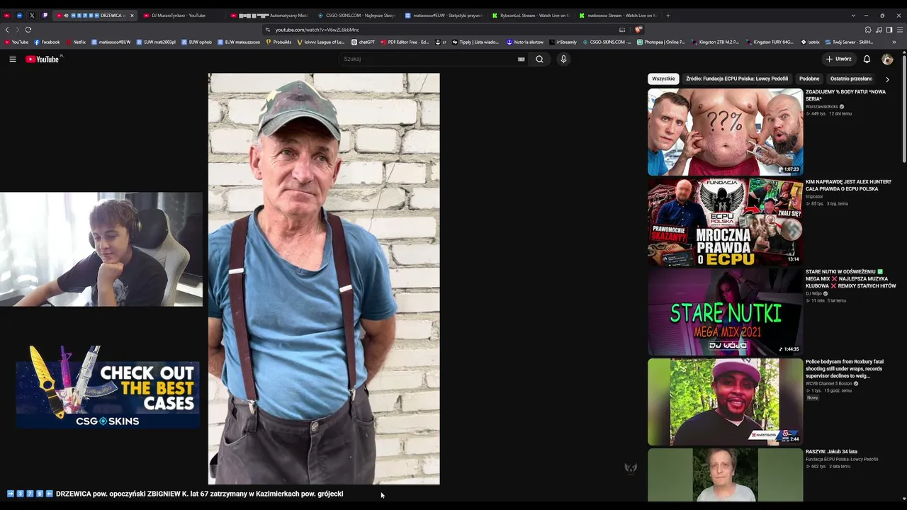Open the media control music note icon
This screenshot has width=907, height=510.
[x=879, y=30]
